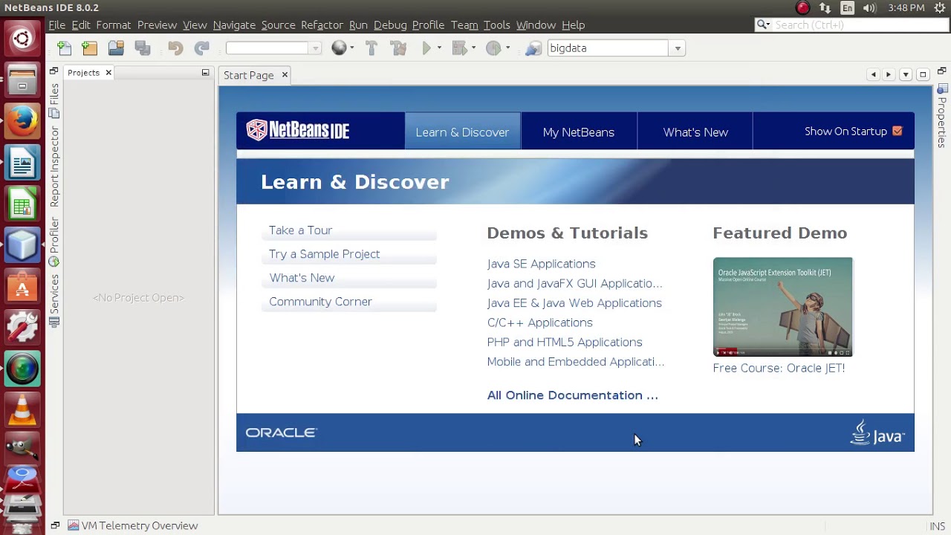Open the Team menu
The image size is (951, 535).
point(464,25)
